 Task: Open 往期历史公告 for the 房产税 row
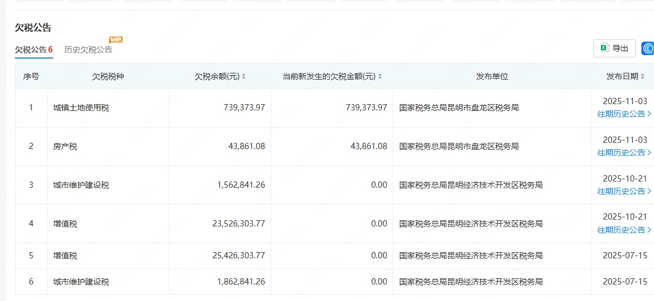tap(624, 152)
